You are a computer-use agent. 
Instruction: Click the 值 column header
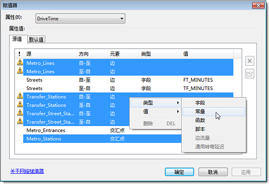[207, 54]
